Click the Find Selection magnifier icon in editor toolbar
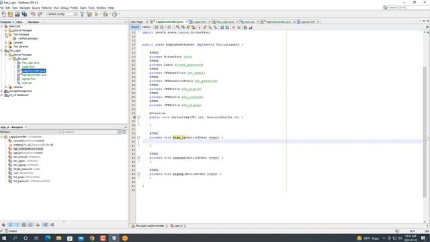Image resolution: width=430 pixels, height=242 pixels. click(177, 27)
